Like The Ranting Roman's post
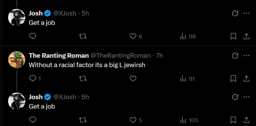This screenshot has height=126, width=256. coord(133,79)
